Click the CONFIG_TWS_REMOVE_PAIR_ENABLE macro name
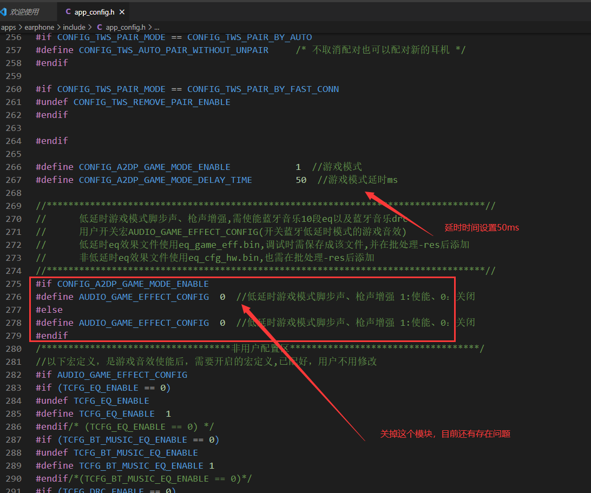Image resolution: width=591 pixels, height=493 pixels. 152,102
